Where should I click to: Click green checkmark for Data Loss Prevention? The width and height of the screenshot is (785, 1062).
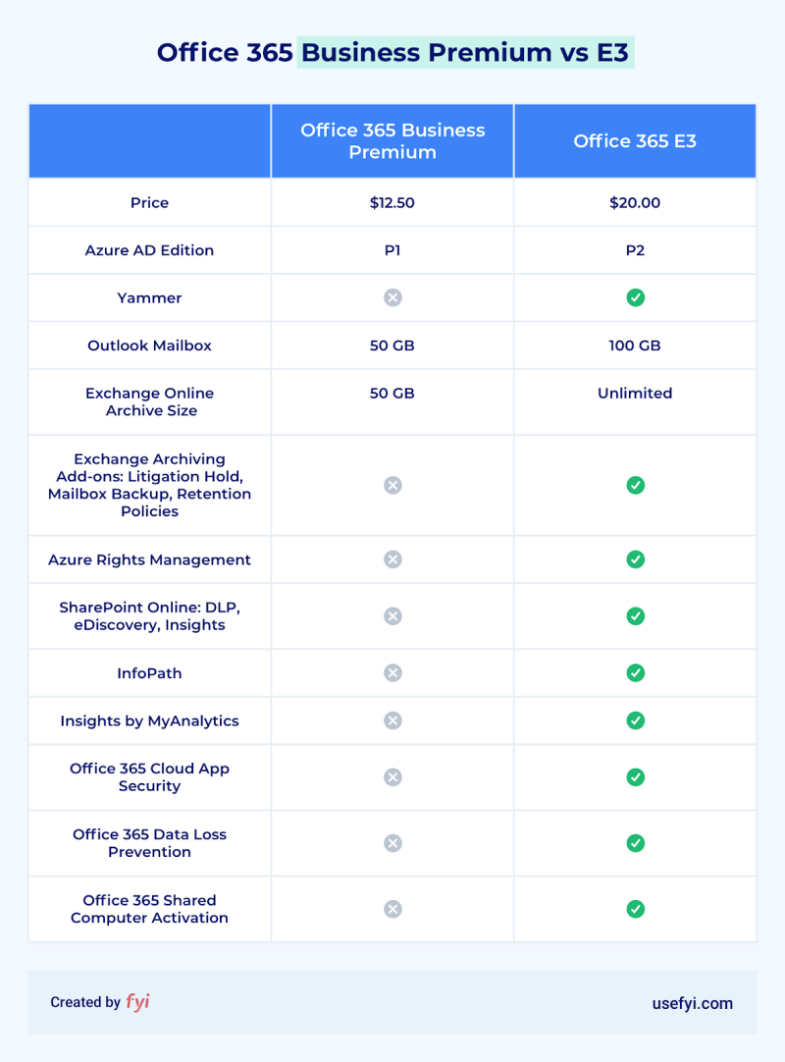[x=635, y=843]
